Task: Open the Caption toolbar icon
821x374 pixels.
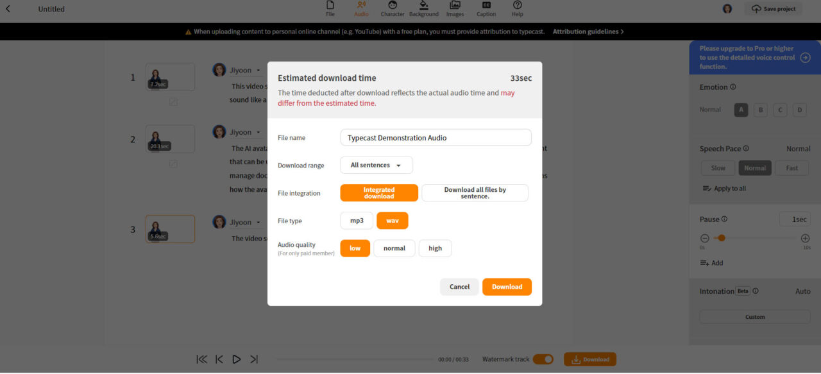Action: click(486, 8)
